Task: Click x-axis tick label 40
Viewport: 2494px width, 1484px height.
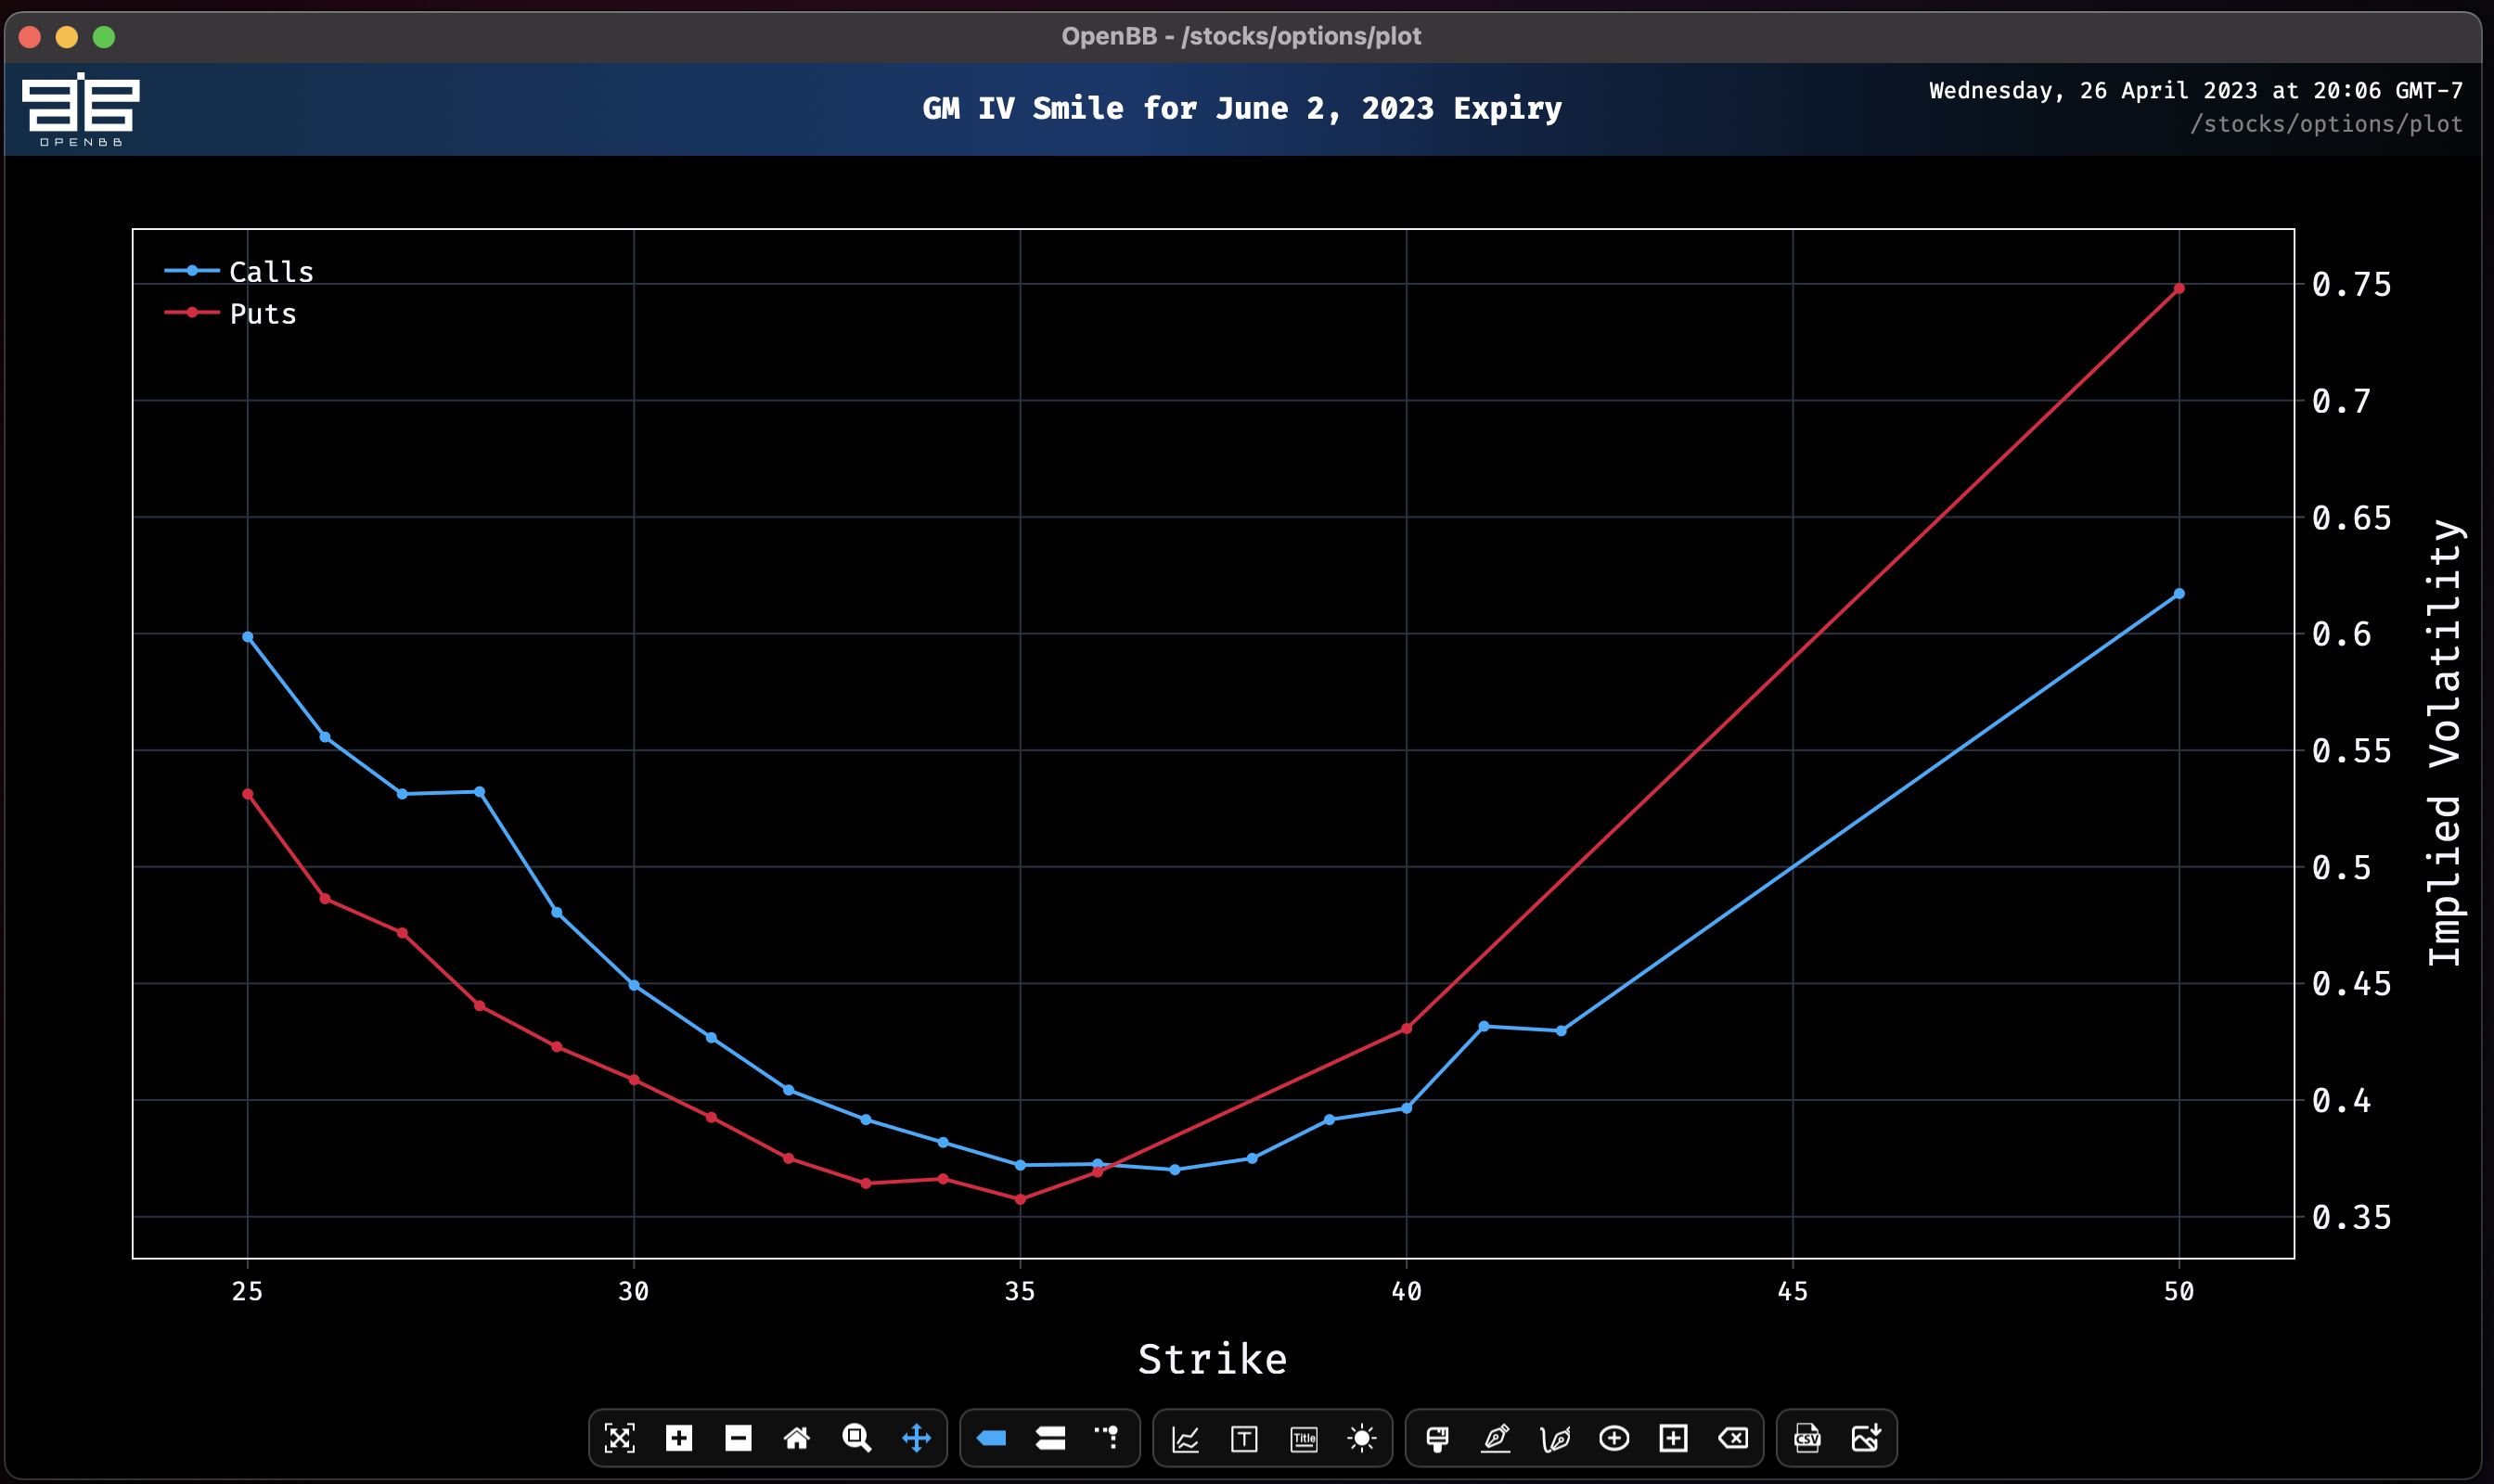Action: pos(1407,1291)
